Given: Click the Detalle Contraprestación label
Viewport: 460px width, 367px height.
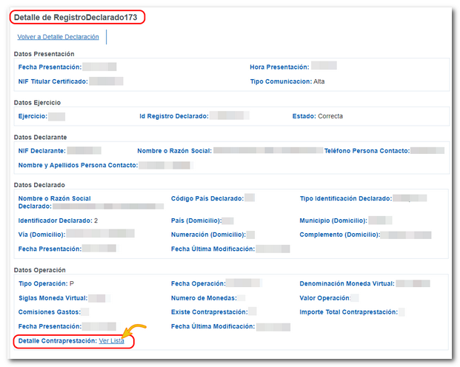Looking at the screenshot, I should pos(57,340).
